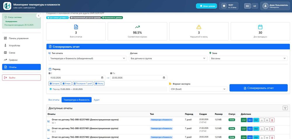Delete report TAG-08B-82257481 with the trash icon
This screenshot has height=139, width=292.
click(x=272, y=129)
